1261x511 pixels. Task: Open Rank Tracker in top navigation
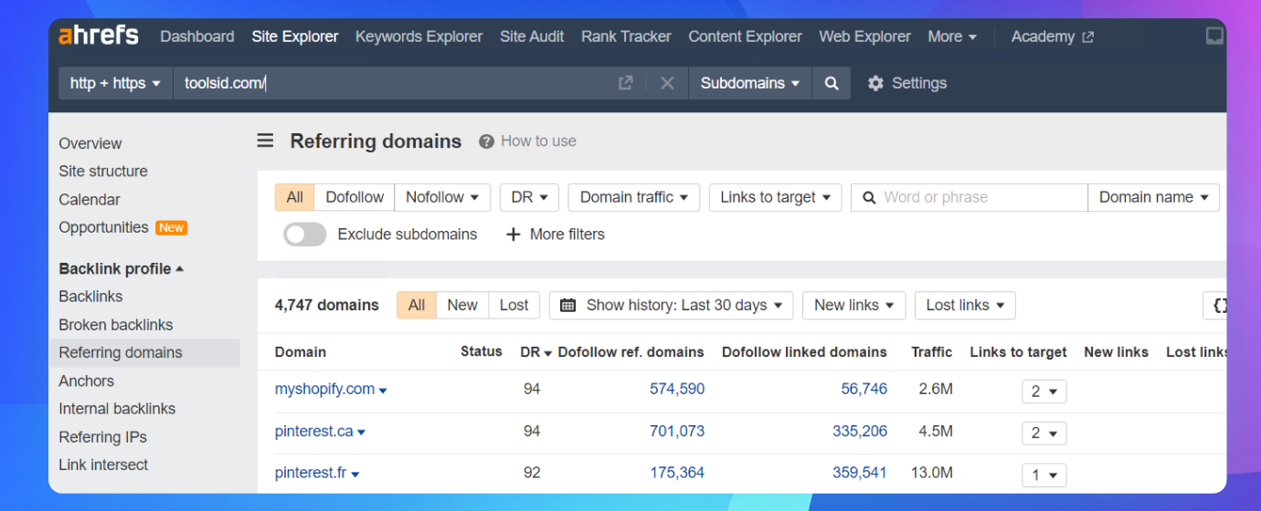626,36
